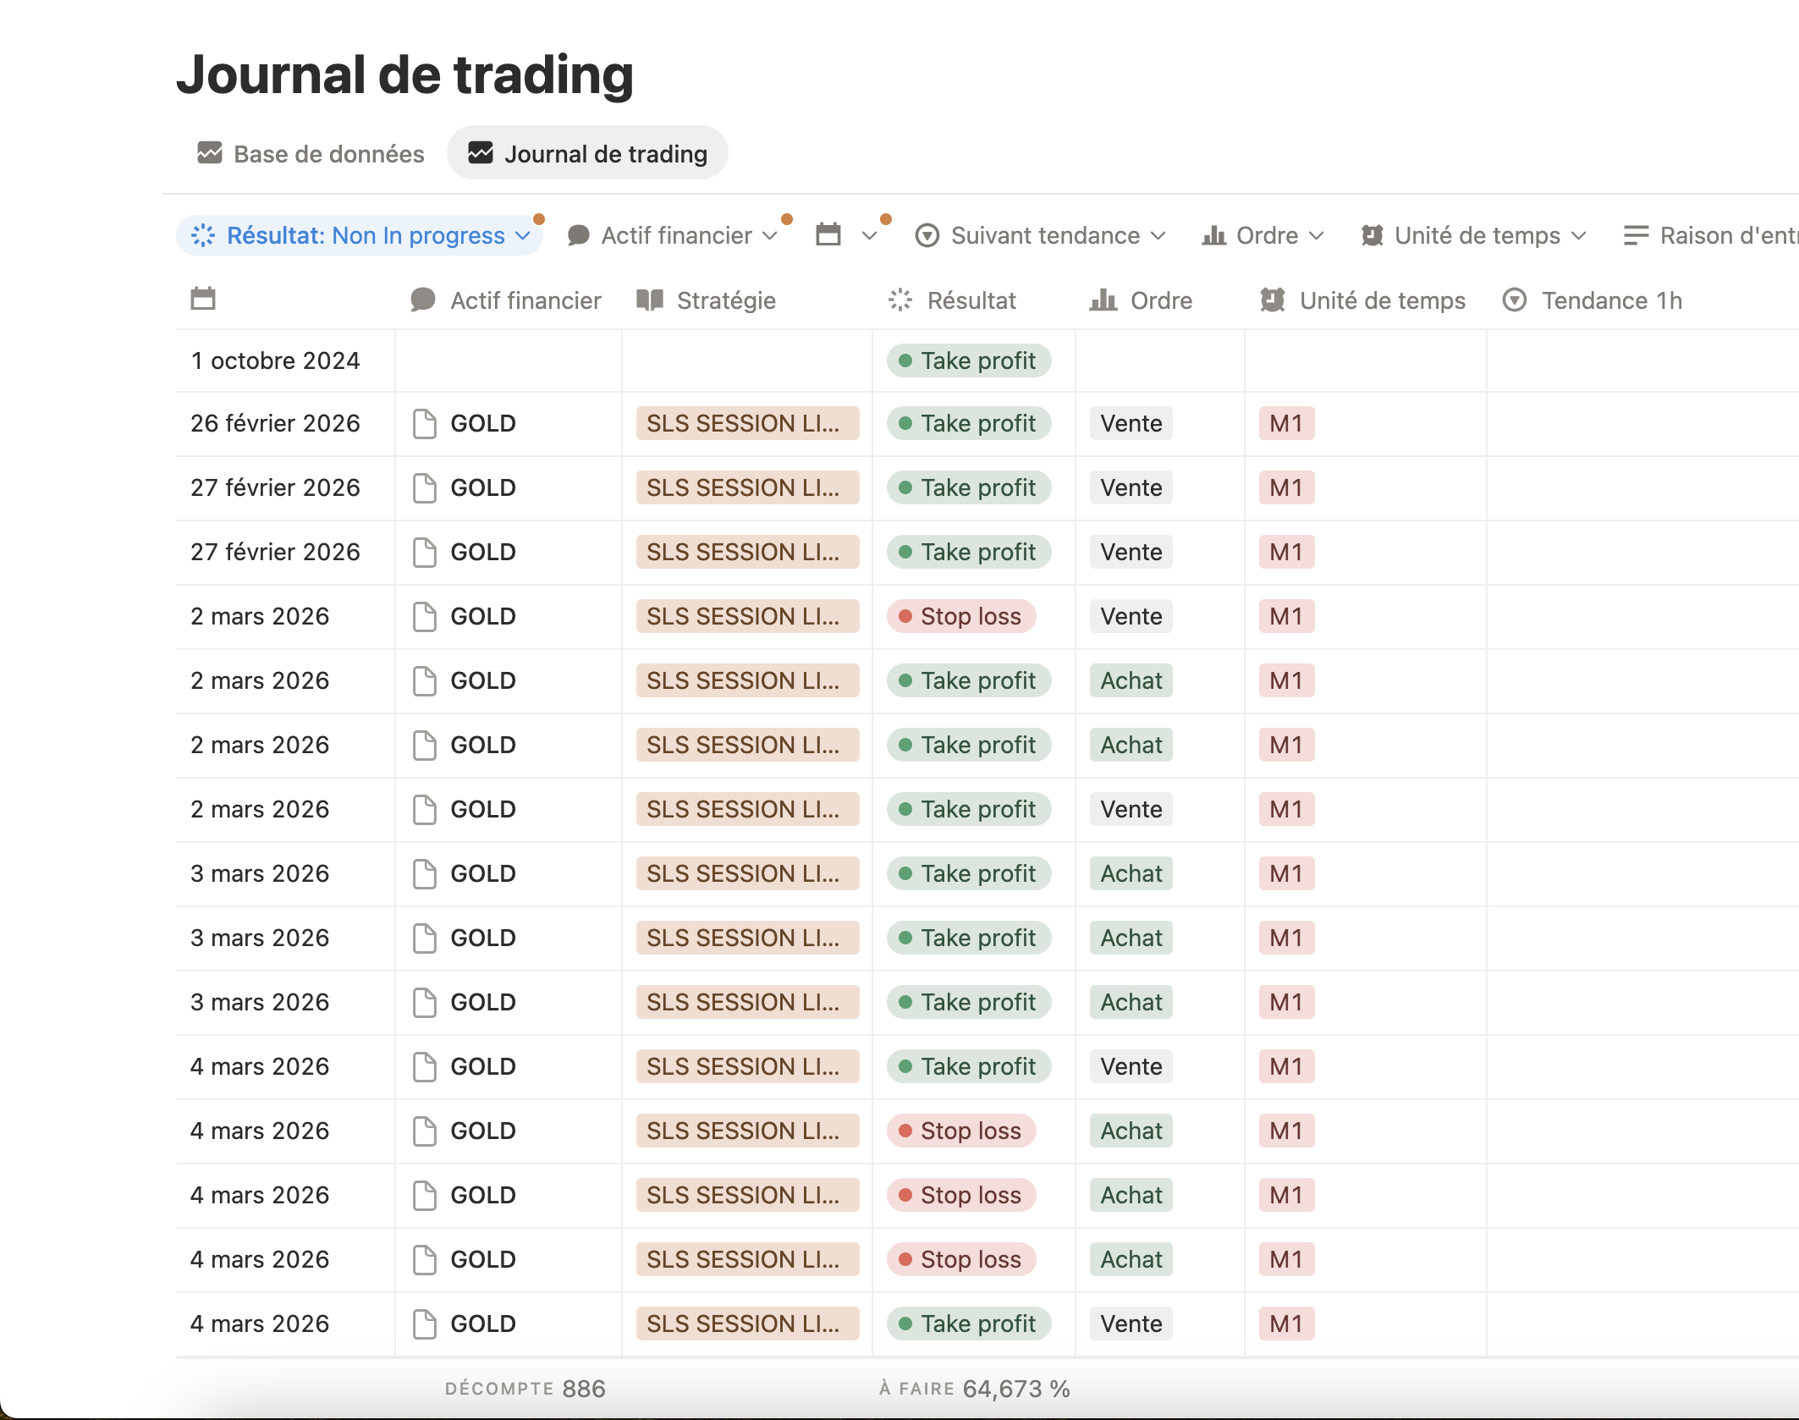
Task: Click the Stratégie column header
Action: pos(706,300)
